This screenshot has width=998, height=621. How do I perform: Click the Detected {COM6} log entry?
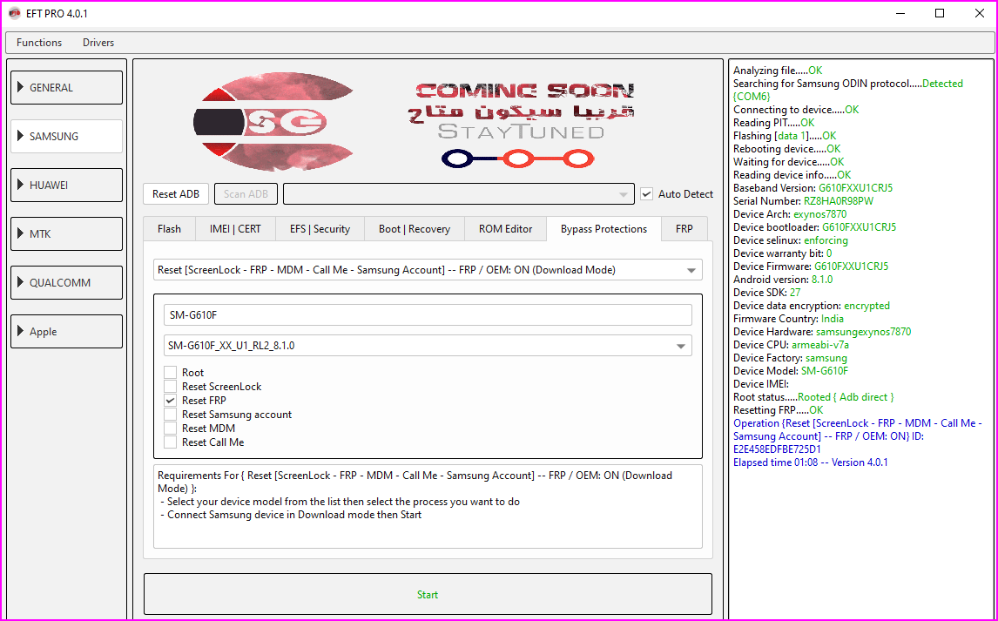click(848, 90)
